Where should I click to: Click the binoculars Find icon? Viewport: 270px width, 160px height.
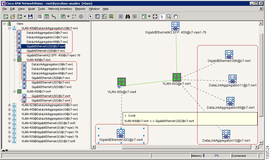(128, 16)
